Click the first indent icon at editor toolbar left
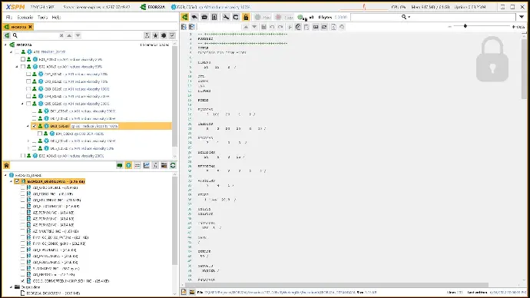Image resolution: width=530 pixels, height=298 pixels. point(184,27)
